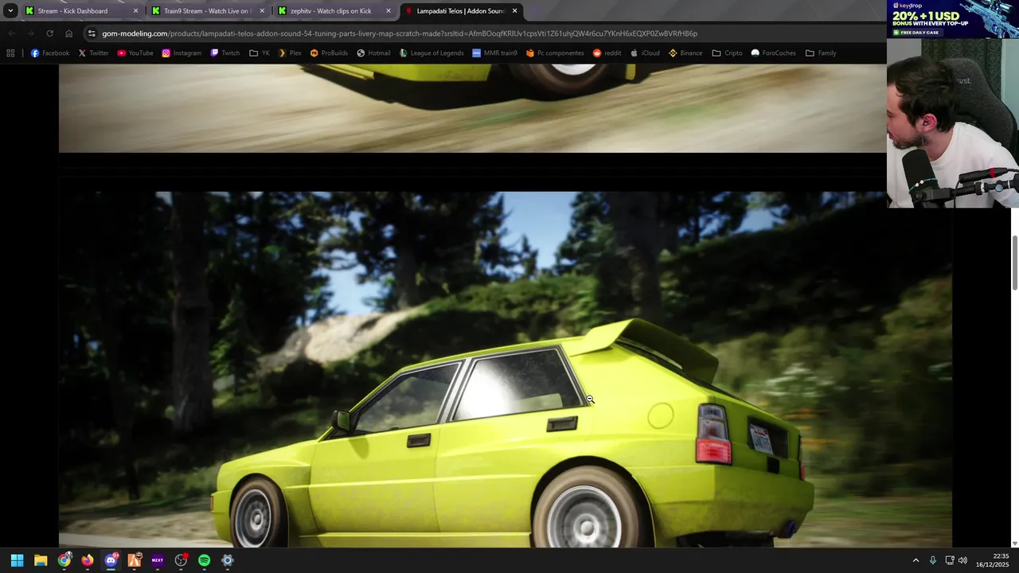Open the Binance bookmark
Screen dimensions: 1019x573
click(x=685, y=53)
